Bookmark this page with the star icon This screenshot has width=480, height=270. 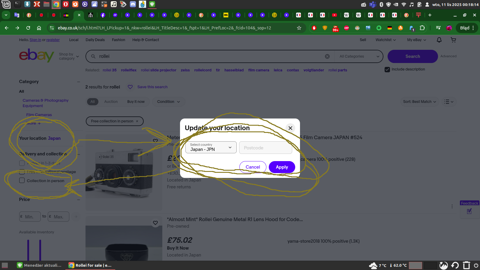point(299,28)
